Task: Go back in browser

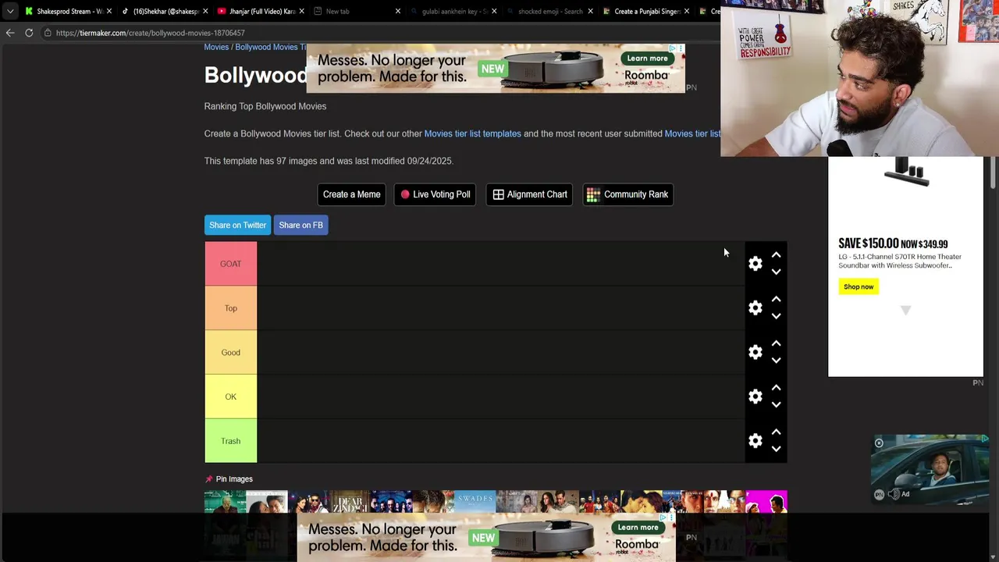Action: (x=10, y=33)
